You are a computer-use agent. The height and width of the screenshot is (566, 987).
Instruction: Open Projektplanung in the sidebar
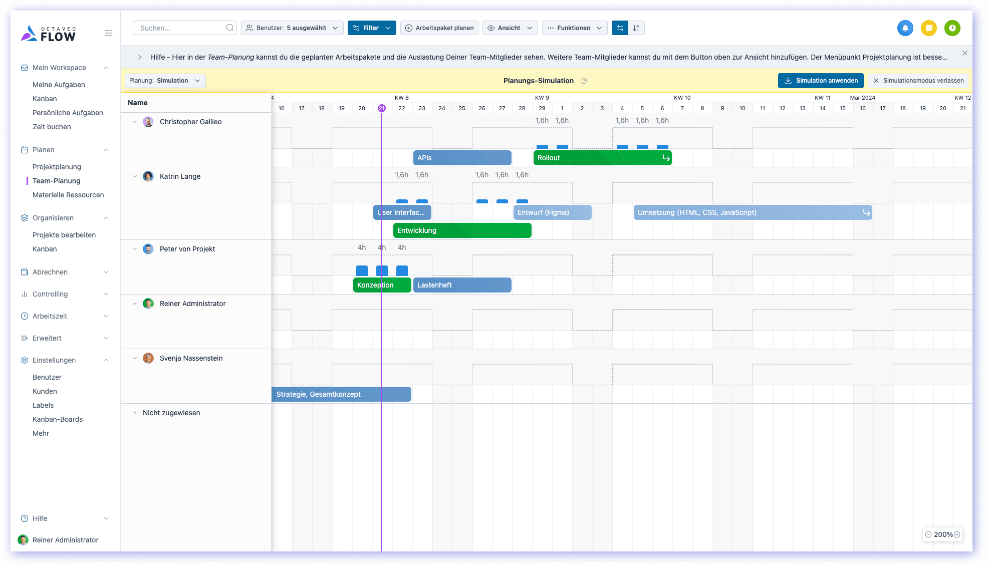click(57, 167)
